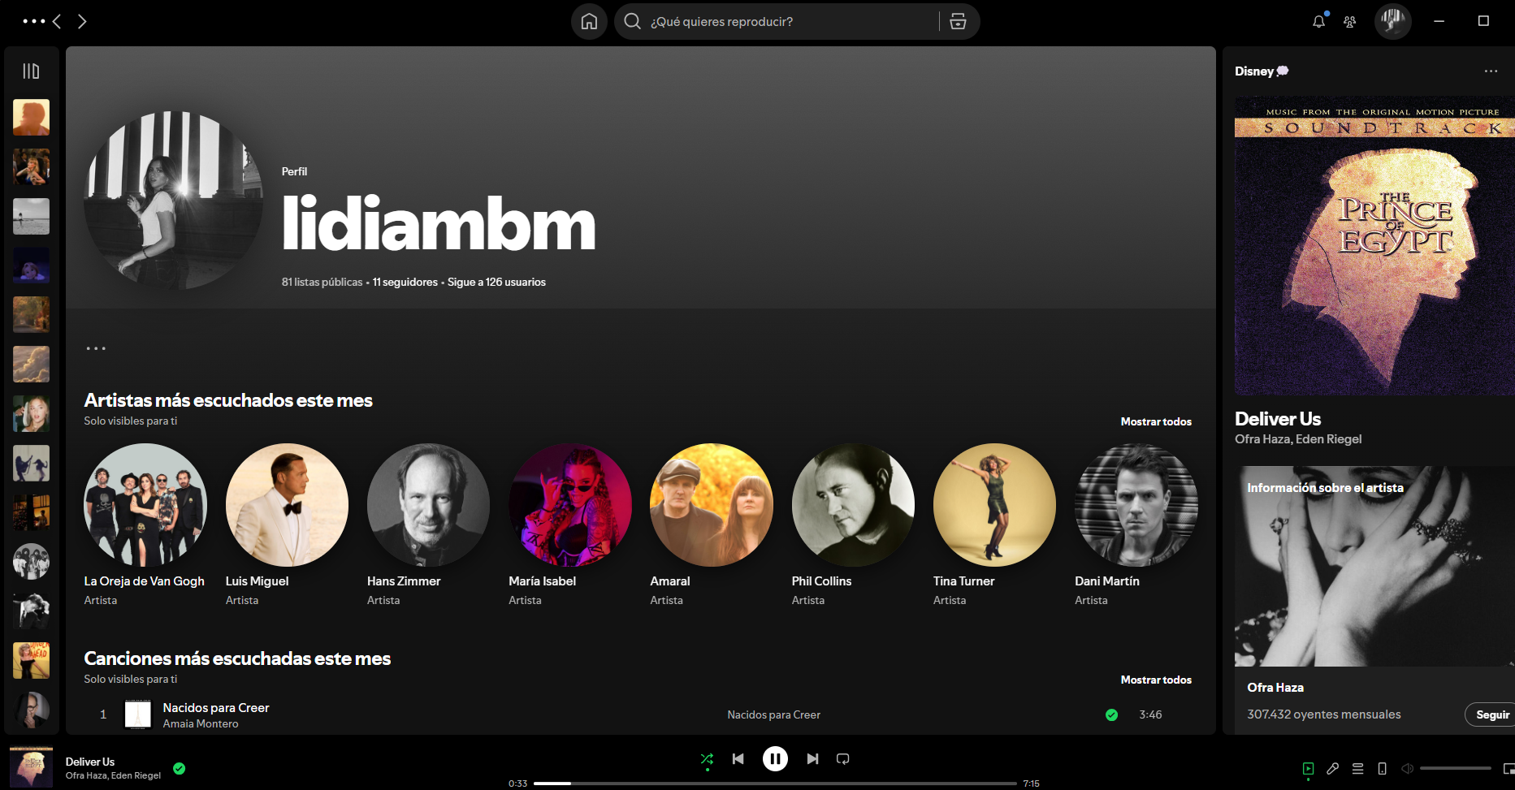The width and height of the screenshot is (1515, 790).
Task: Open the Prince of Egypt cover art
Action: (x=1374, y=246)
